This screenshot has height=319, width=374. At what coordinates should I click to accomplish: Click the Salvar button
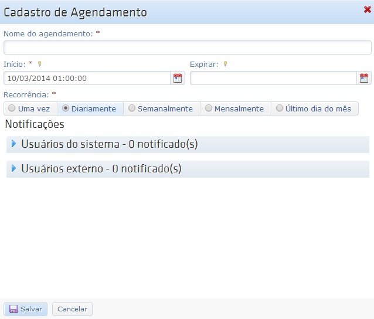pos(26,309)
